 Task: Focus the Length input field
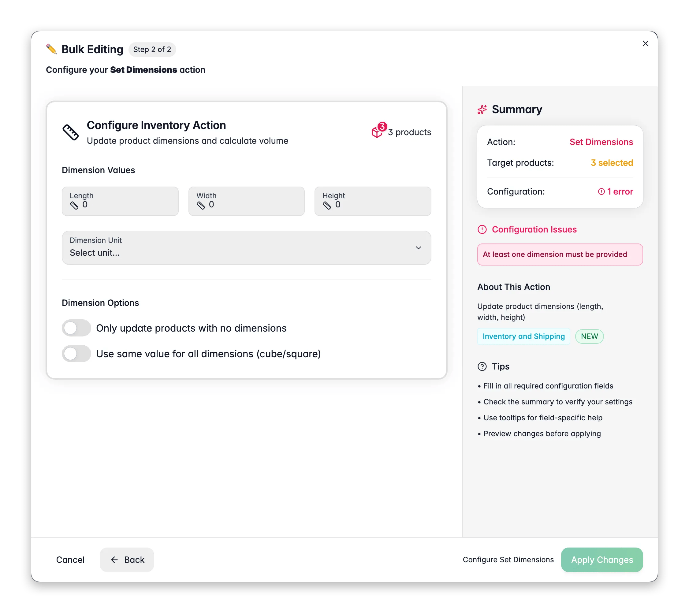(120, 201)
